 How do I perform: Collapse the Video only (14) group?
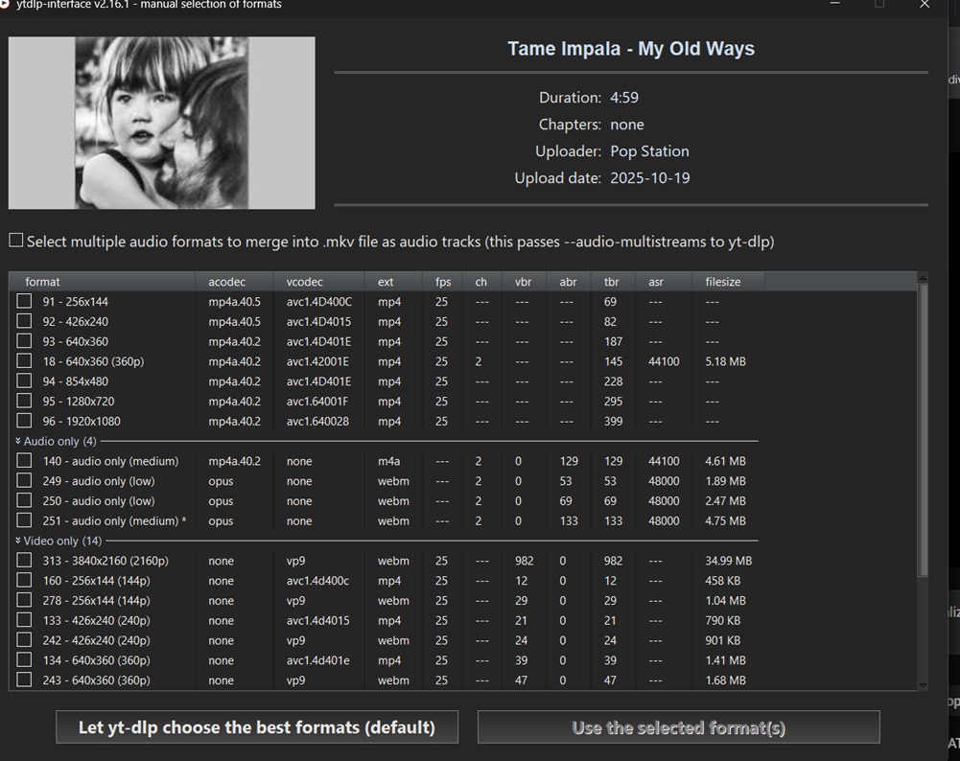click(x=18, y=541)
